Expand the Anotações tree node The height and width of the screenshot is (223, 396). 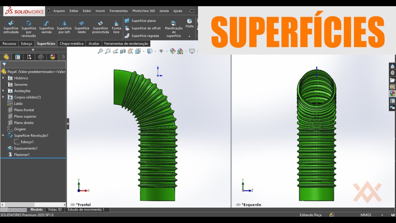[x=3, y=91]
